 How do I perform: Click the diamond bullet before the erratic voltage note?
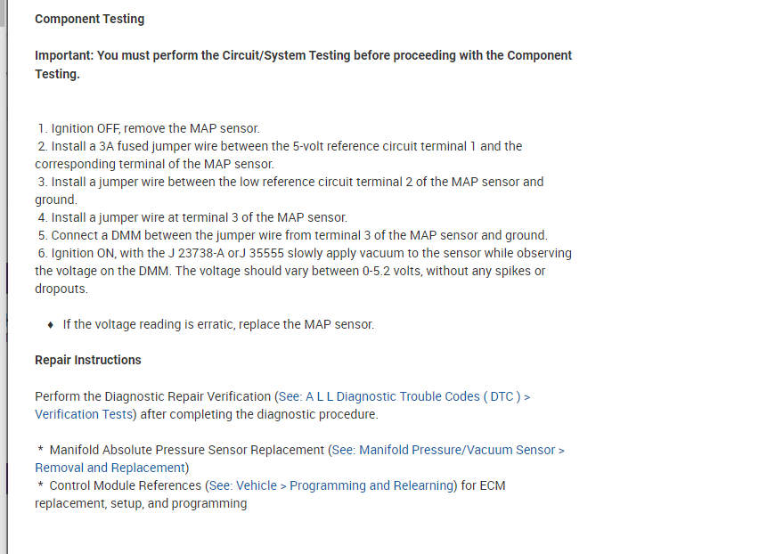(52, 324)
